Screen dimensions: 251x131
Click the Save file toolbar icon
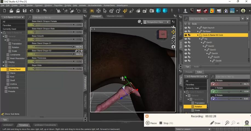click(x=25, y=11)
